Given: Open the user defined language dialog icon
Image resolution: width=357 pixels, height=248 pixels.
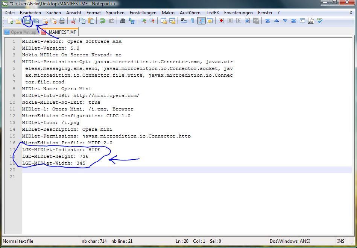Looking at the screenshot, I should pos(210,21).
